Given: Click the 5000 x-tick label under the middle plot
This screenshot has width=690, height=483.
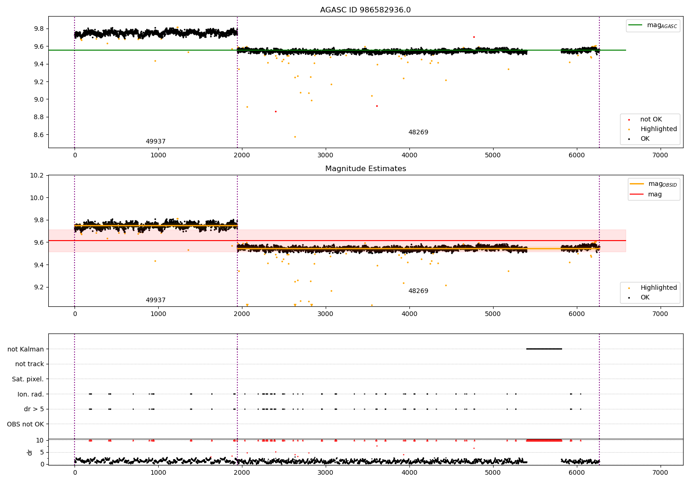Looking at the screenshot, I should pos(493,314).
